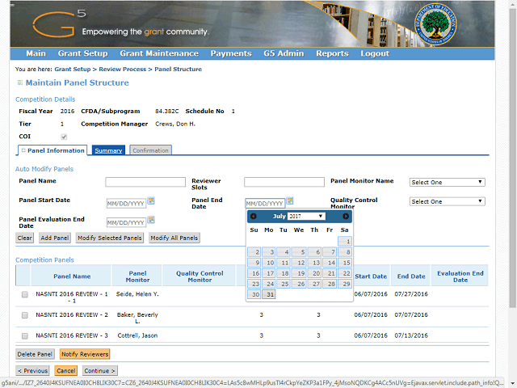Open calendar icon for Panel Start Date
This screenshot has width=517, height=388.
pyautogui.click(x=151, y=200)
